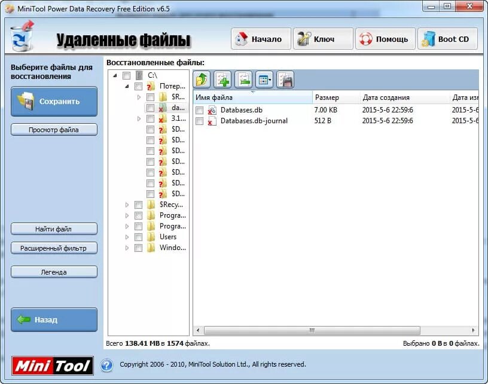Viewport: 488px width, 384px height.
Task: Sort by Размер column header
Action: [x=336, y=97]
